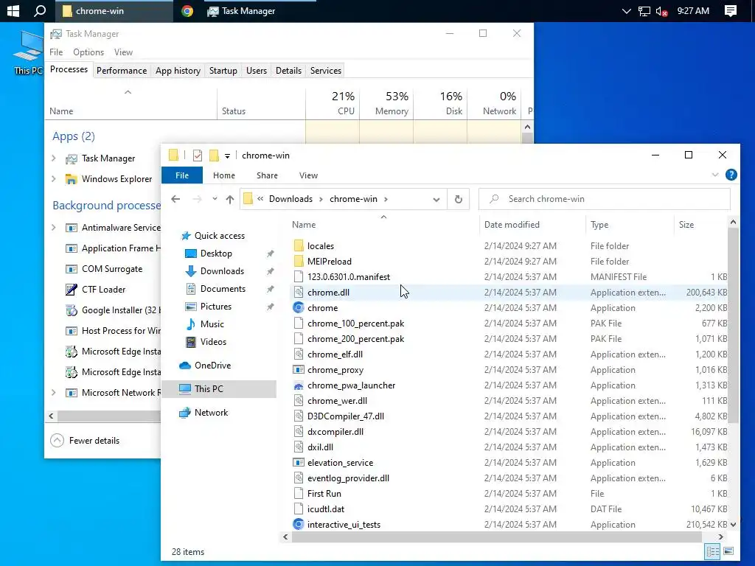Switch to Task Manager Services tab
This screenshot has width=755, height=566.
[325, 70]
